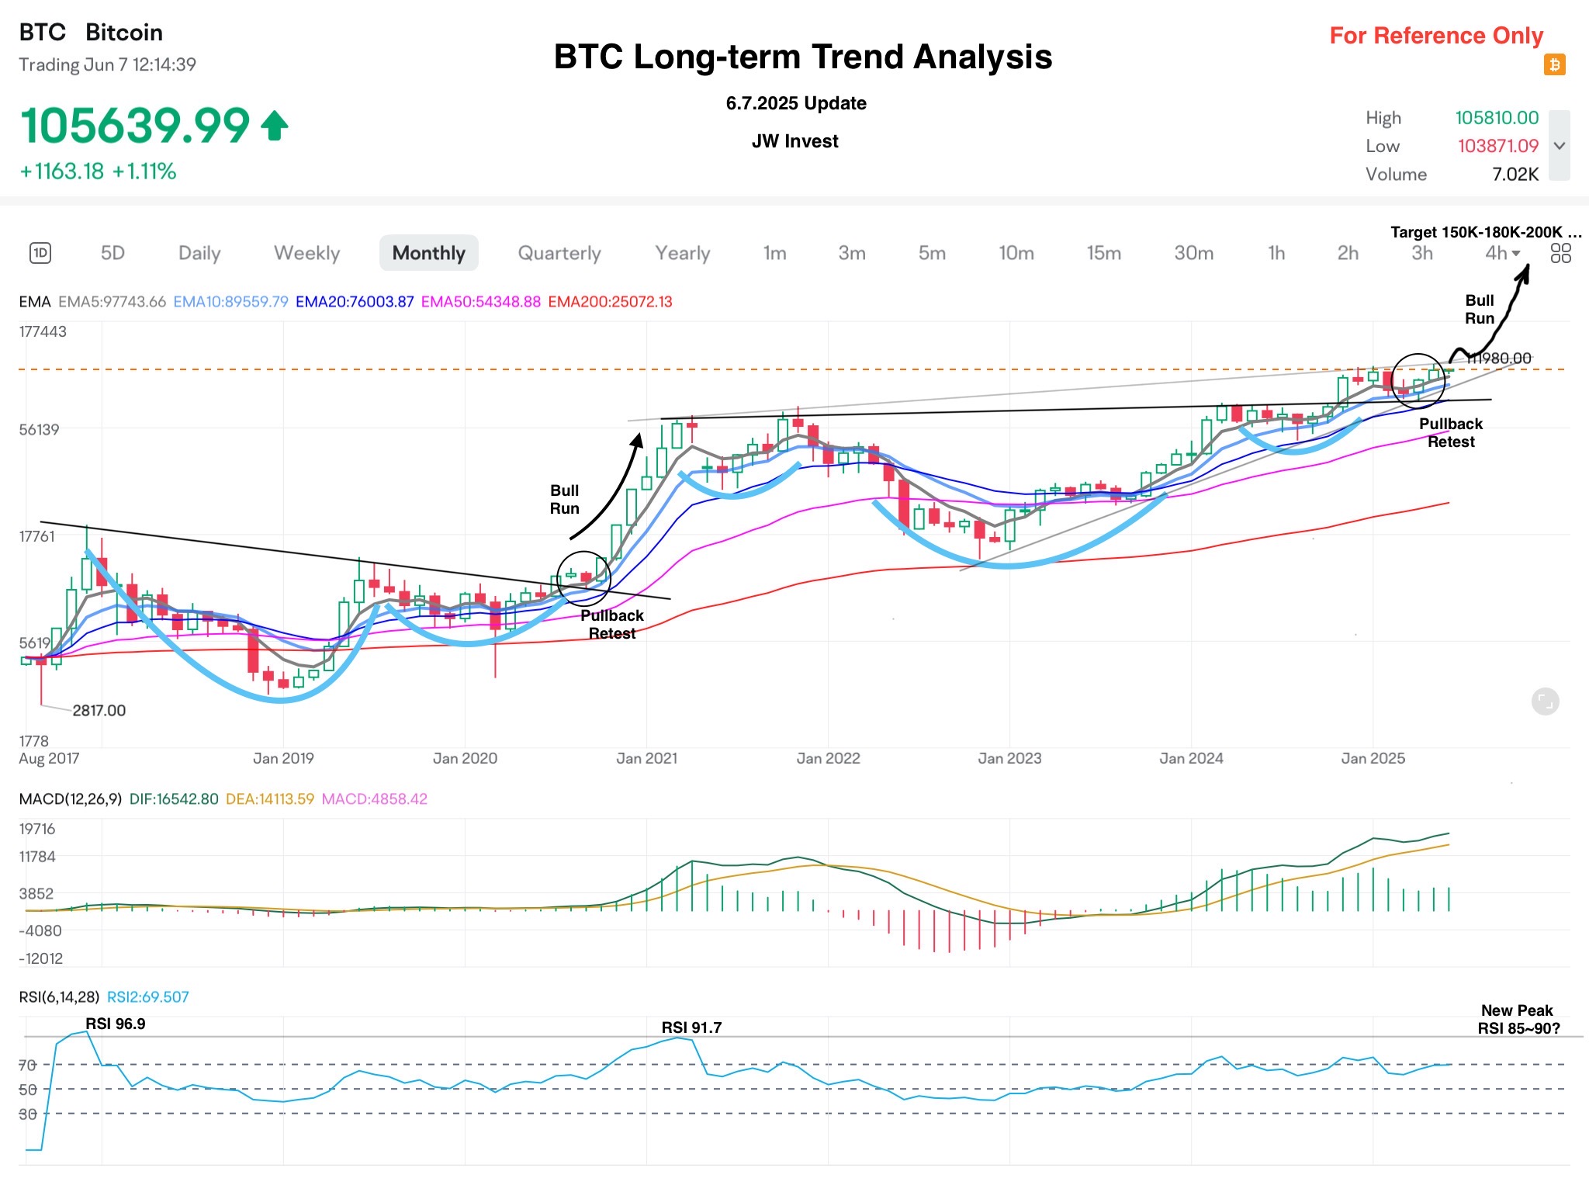Click the Jan 2023 time axis marker
The height and width of the screenshot is (1185, 1589).
(x=1009, y=758)
